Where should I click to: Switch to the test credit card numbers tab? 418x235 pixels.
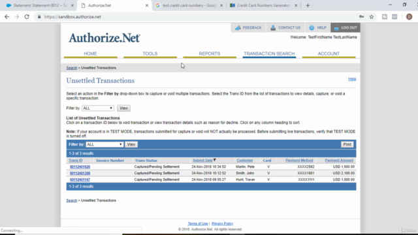[189, 5]
